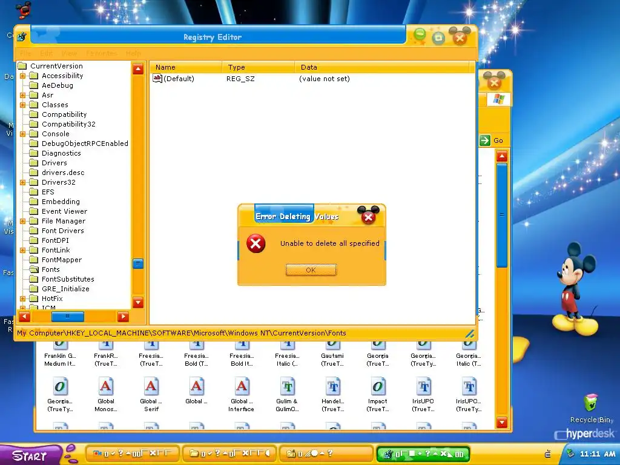
Task: Select the Embedding key
Action: click(x=61, y=202)
